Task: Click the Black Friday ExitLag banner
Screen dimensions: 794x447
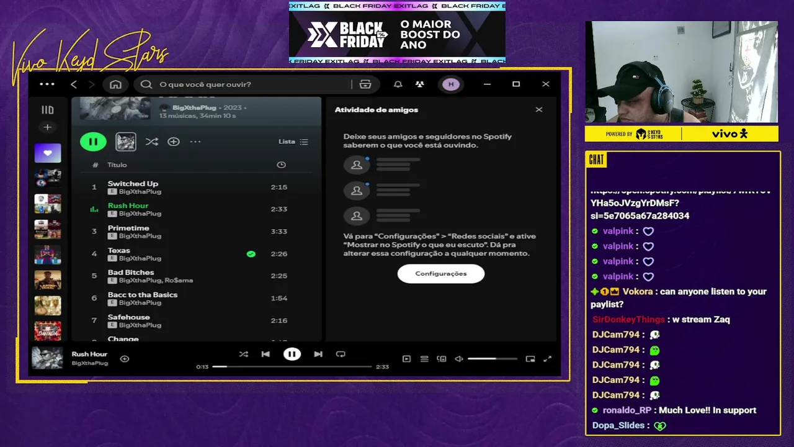Action: click(397, 33)
